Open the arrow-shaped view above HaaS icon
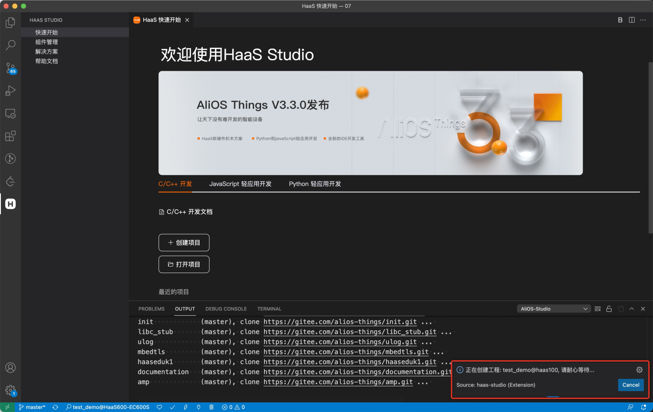 10,181
